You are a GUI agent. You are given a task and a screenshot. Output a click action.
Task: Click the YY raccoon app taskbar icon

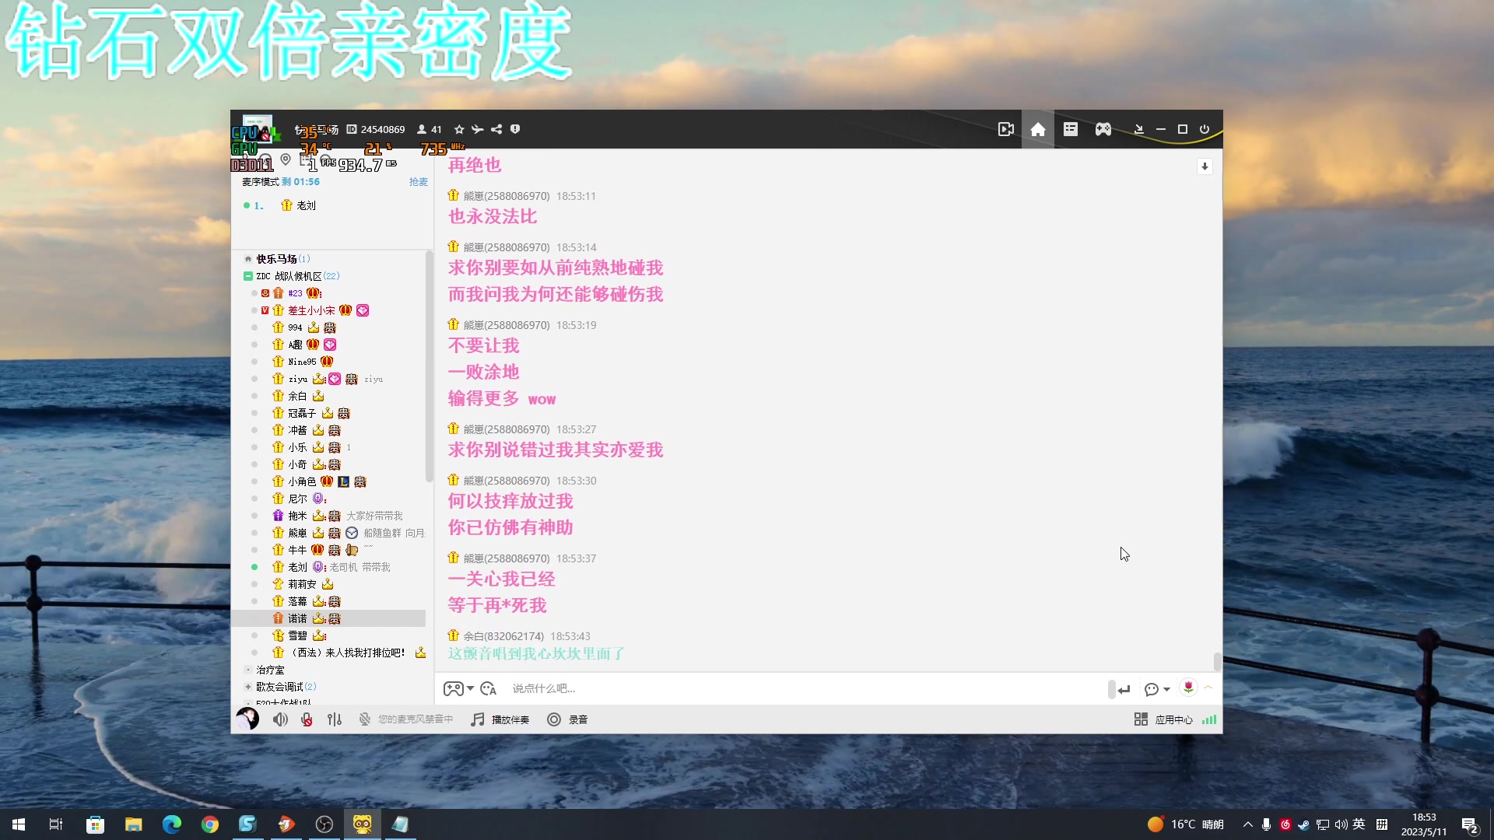click(x=362, y=824)
